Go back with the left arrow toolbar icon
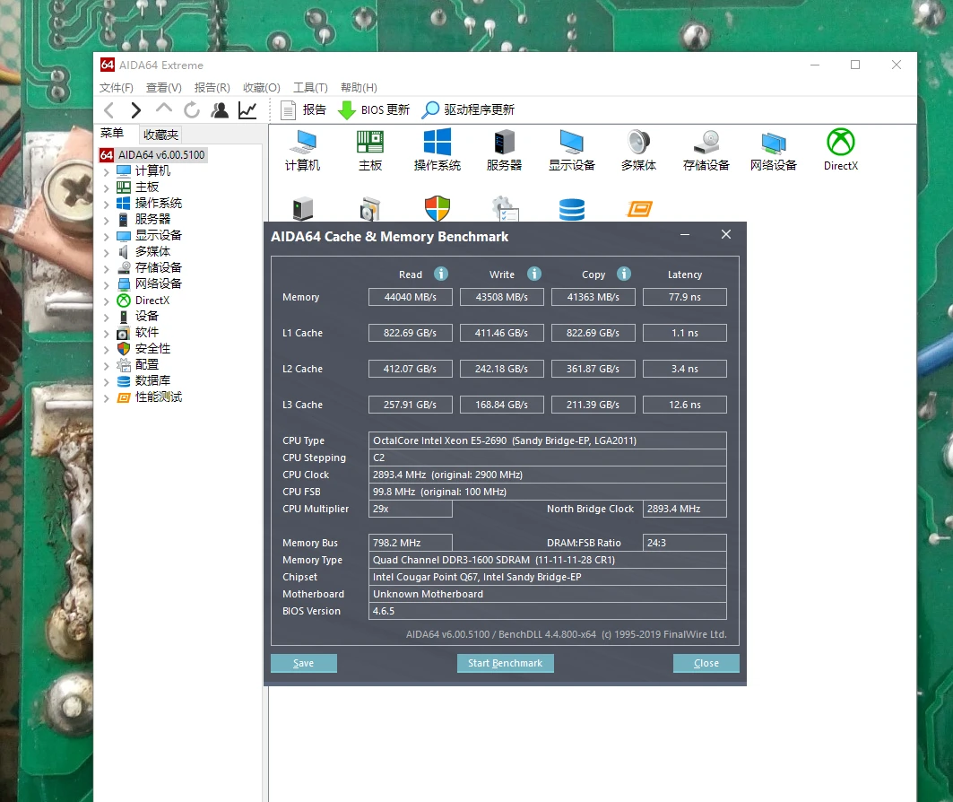 click(109, 110)
